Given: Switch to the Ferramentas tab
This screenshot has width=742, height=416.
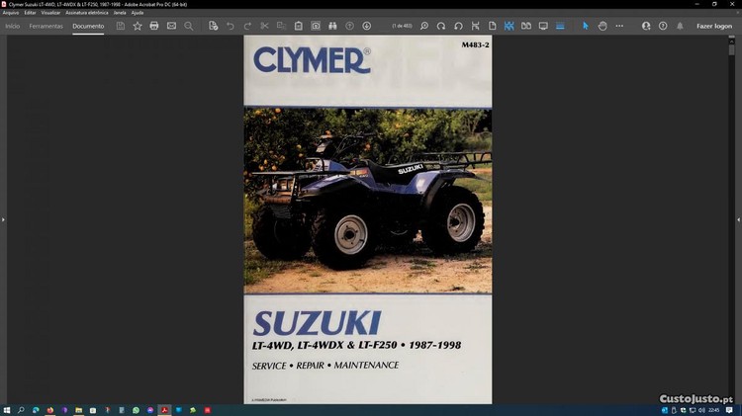Looking at the screenshot, I should pyautogui.click(x=46, y=26).
